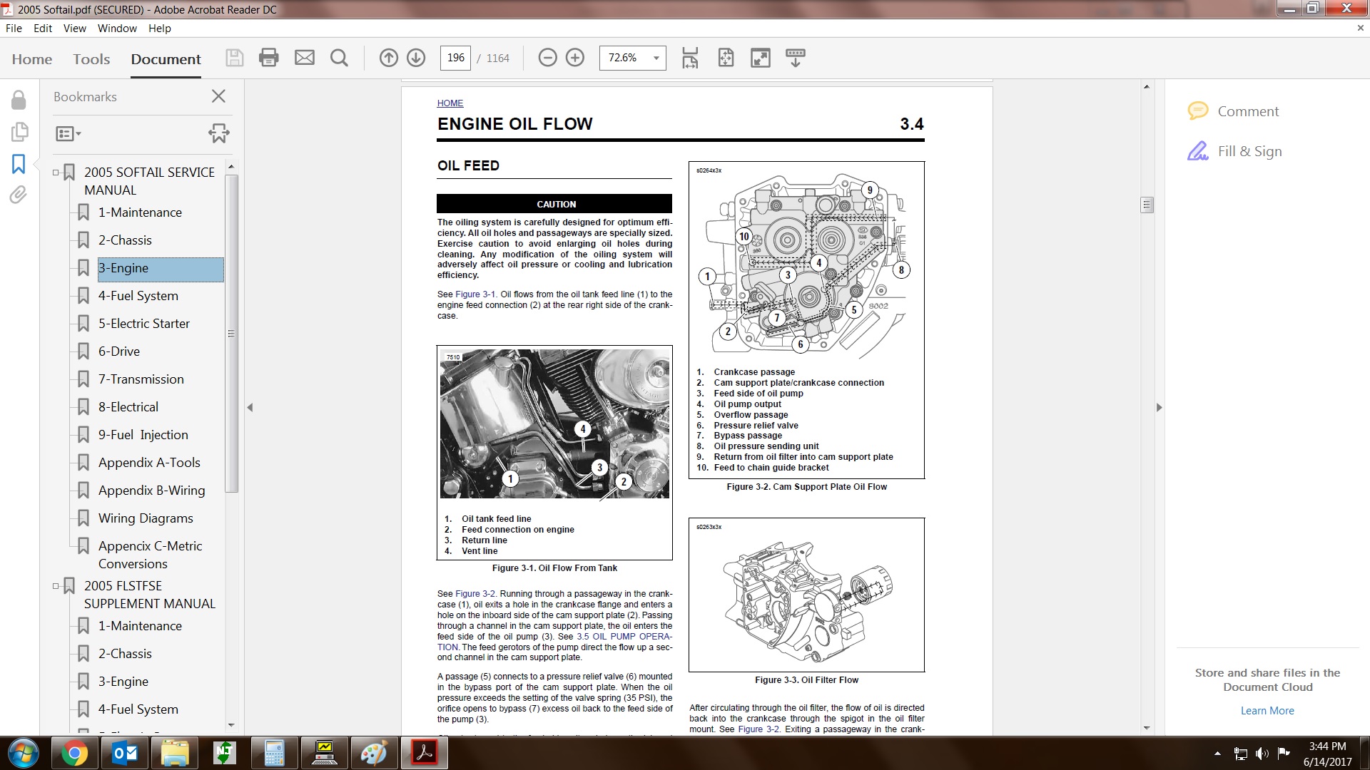Image resolution: width=1370 pixels, height=770 pixels.
Task: Toggle the Bookmarks panel sidebar icon
Action: (19, 164)
